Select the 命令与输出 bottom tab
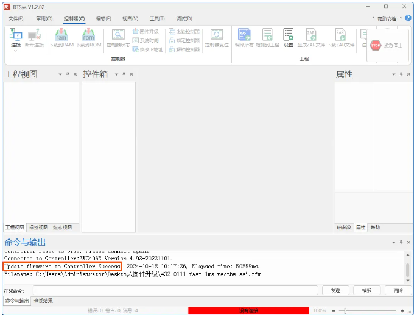Viewport: 417px width, 319px height. (x=17, y=301)
